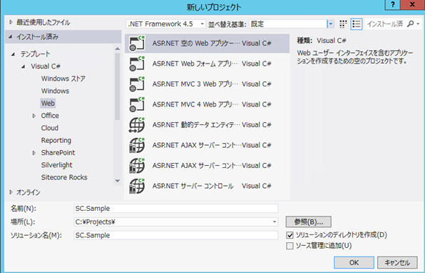Select Silverlight template category
The height and width of the screenshot is (273, 425).
(x=56, y=165)
